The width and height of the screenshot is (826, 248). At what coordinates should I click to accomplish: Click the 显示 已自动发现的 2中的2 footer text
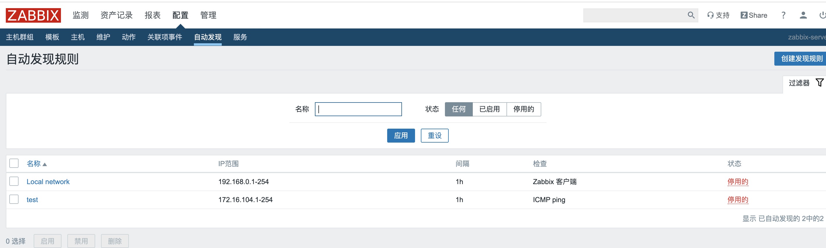coord(783,218)
